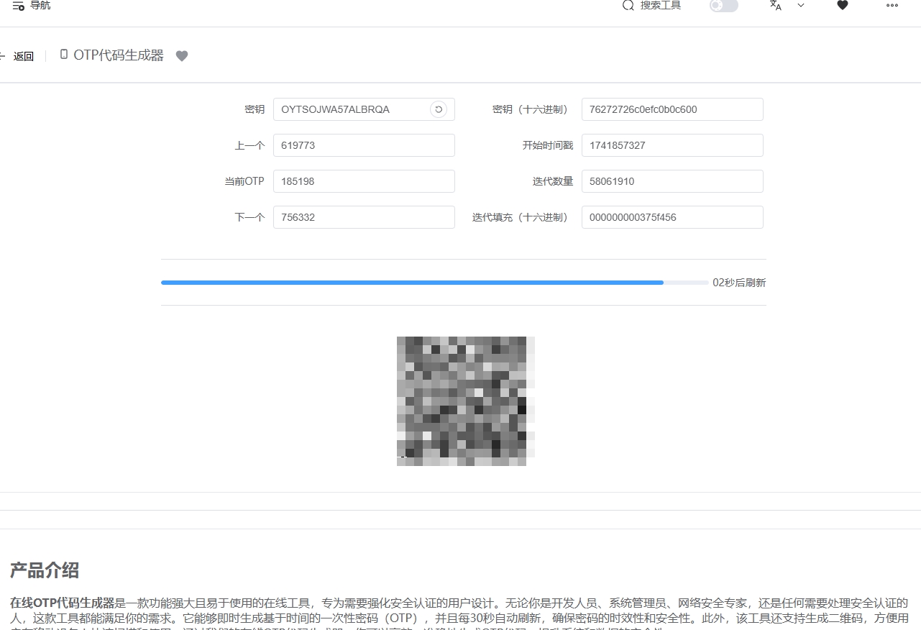Regenerate the secret key with the refresh icon

tap(439, 109)
